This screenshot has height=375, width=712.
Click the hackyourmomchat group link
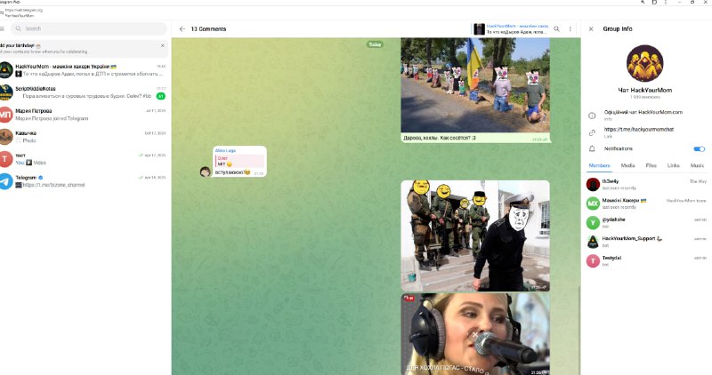(x=639, y=130)
